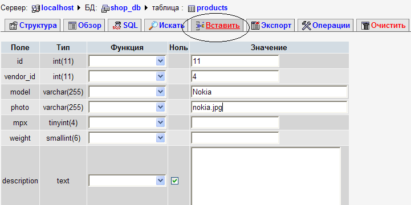Click the weight field name
The height and width of the screenshot is (205, 411).
[x=20, y=138]
